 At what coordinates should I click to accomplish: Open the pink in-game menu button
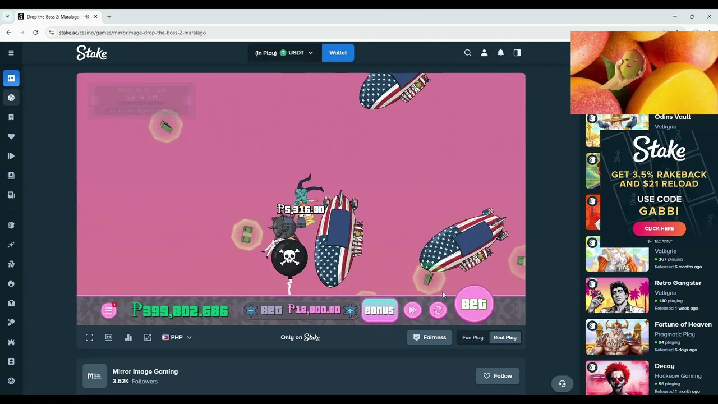(109, 310)
